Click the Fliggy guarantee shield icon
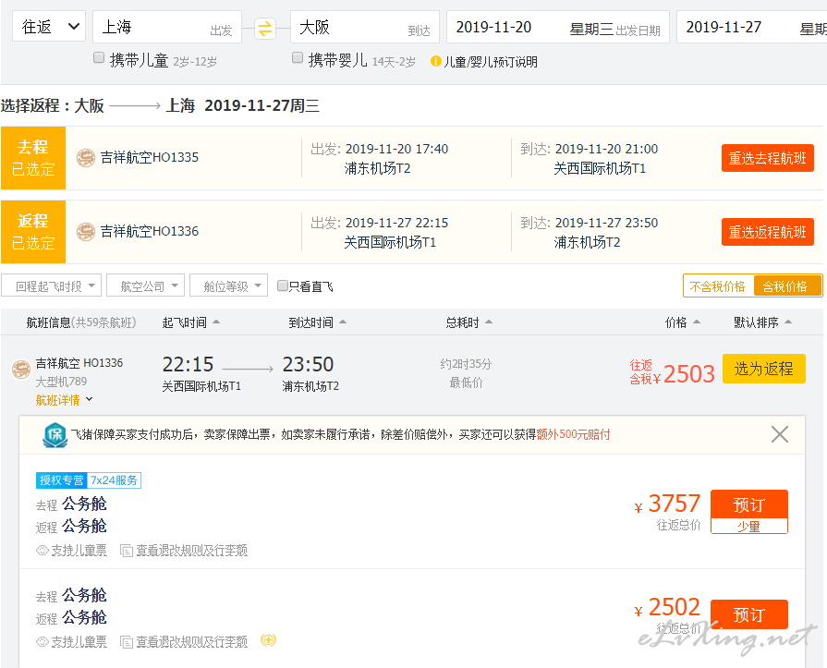Screen dimensions: 827x668 55,435
